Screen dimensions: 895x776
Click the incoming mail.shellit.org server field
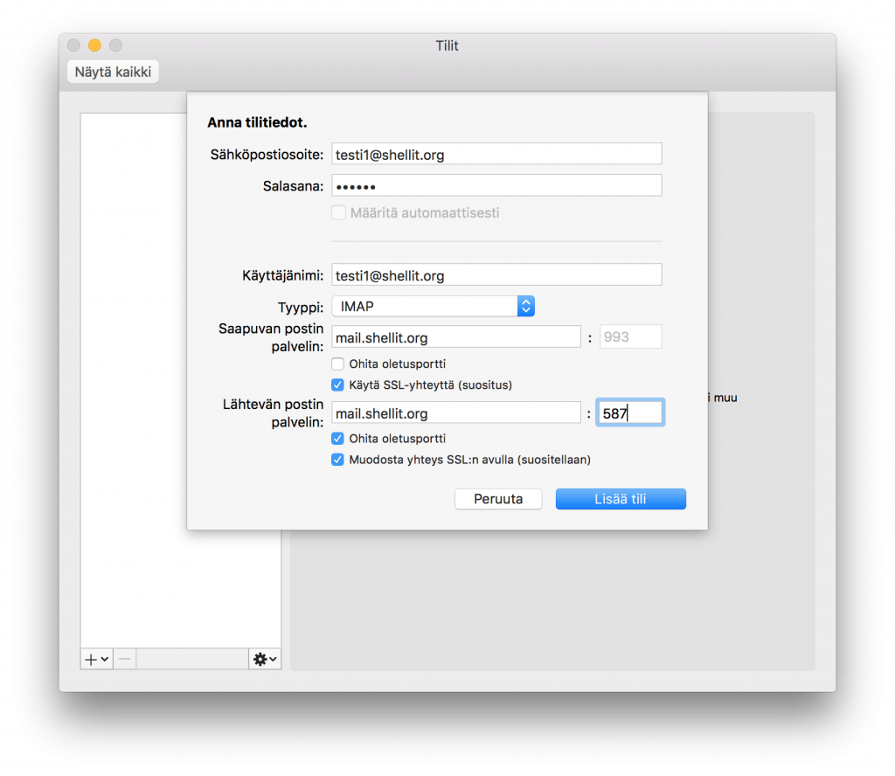tap(455, 336)
